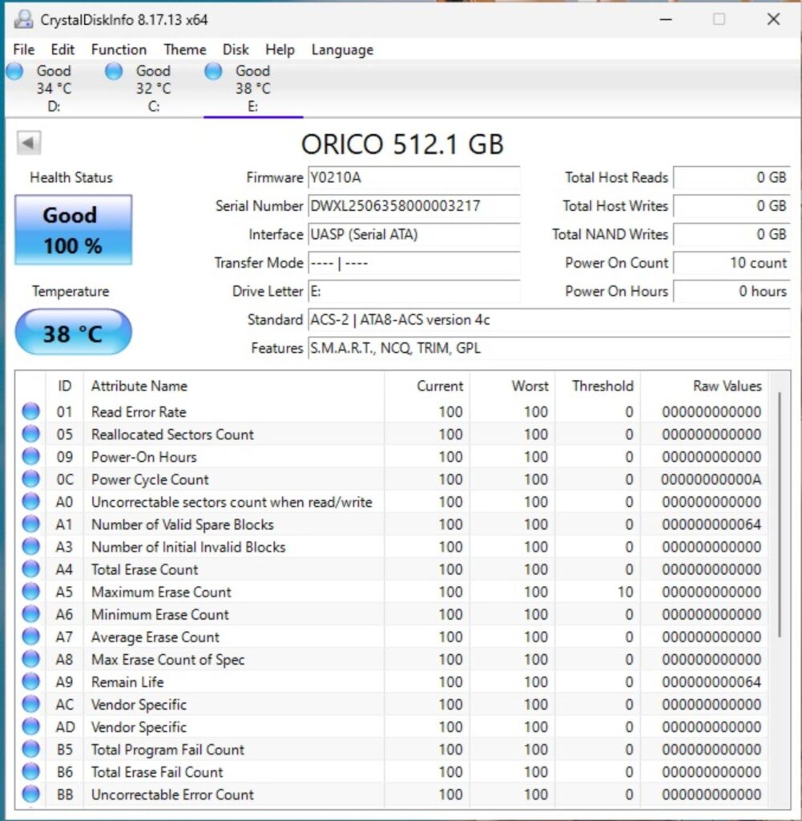This screenshot has width=802, height=821.
Task: Select raw value of Number of Valid Spare Blocks
Action: [711, 524]
